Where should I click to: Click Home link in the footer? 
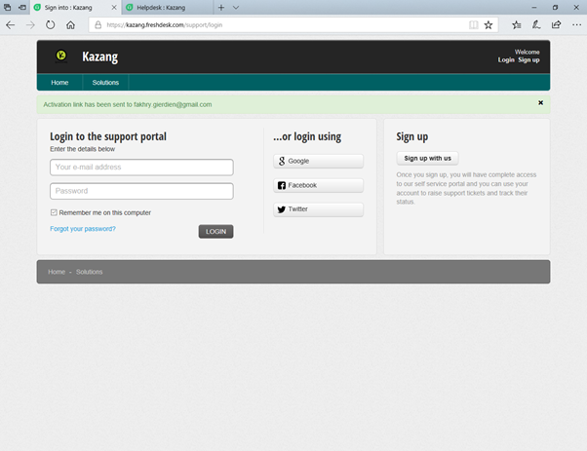click(57, 272)
